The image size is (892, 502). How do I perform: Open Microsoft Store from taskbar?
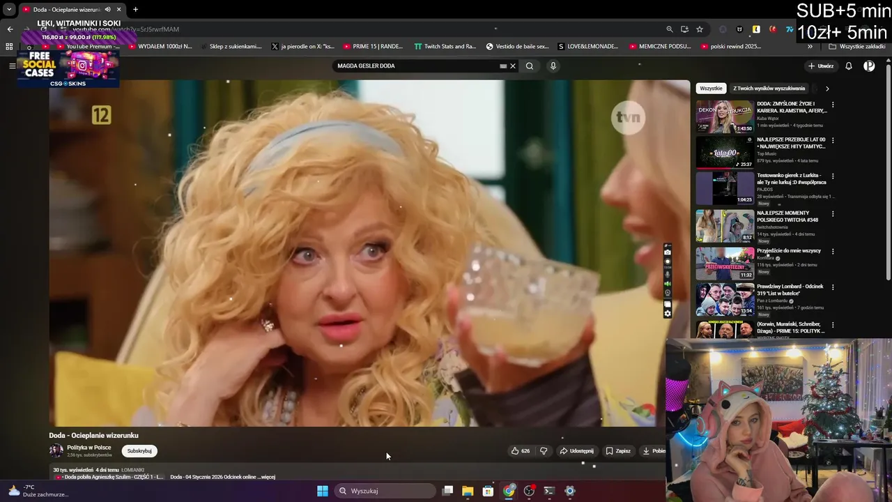[489, 491]
